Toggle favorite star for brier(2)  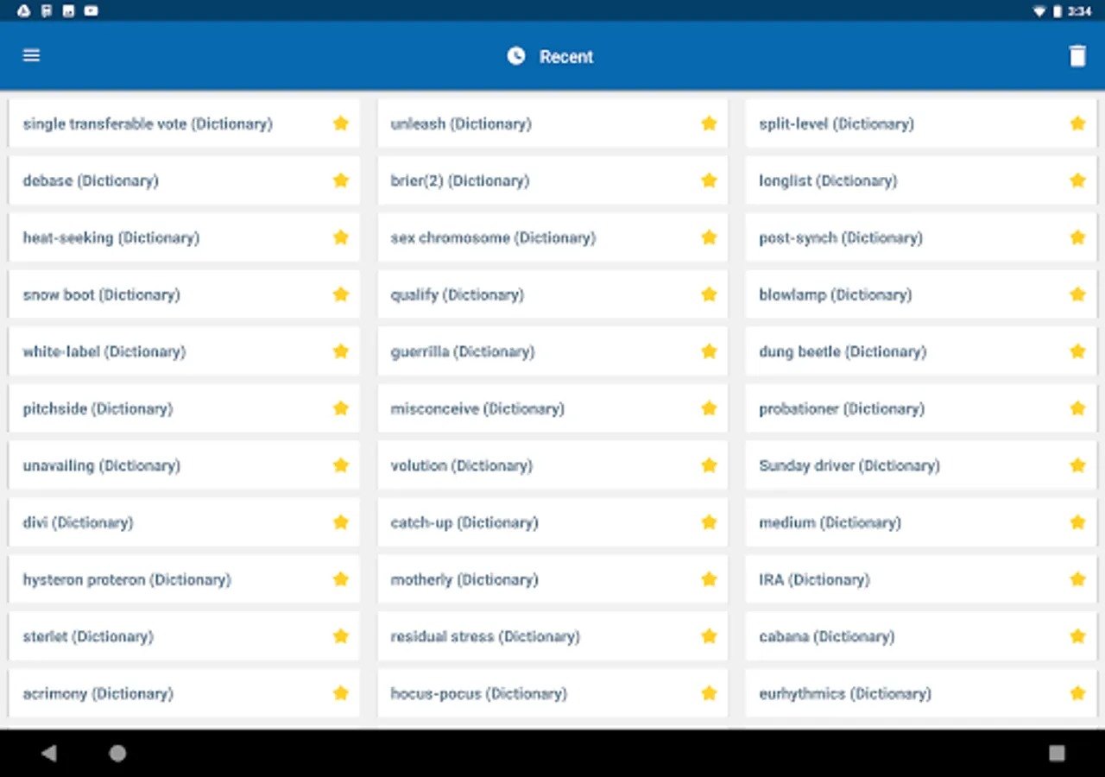point(709,180)
